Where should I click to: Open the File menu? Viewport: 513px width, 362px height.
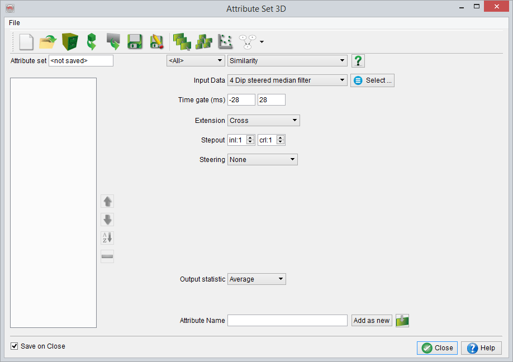coord(15,23)
